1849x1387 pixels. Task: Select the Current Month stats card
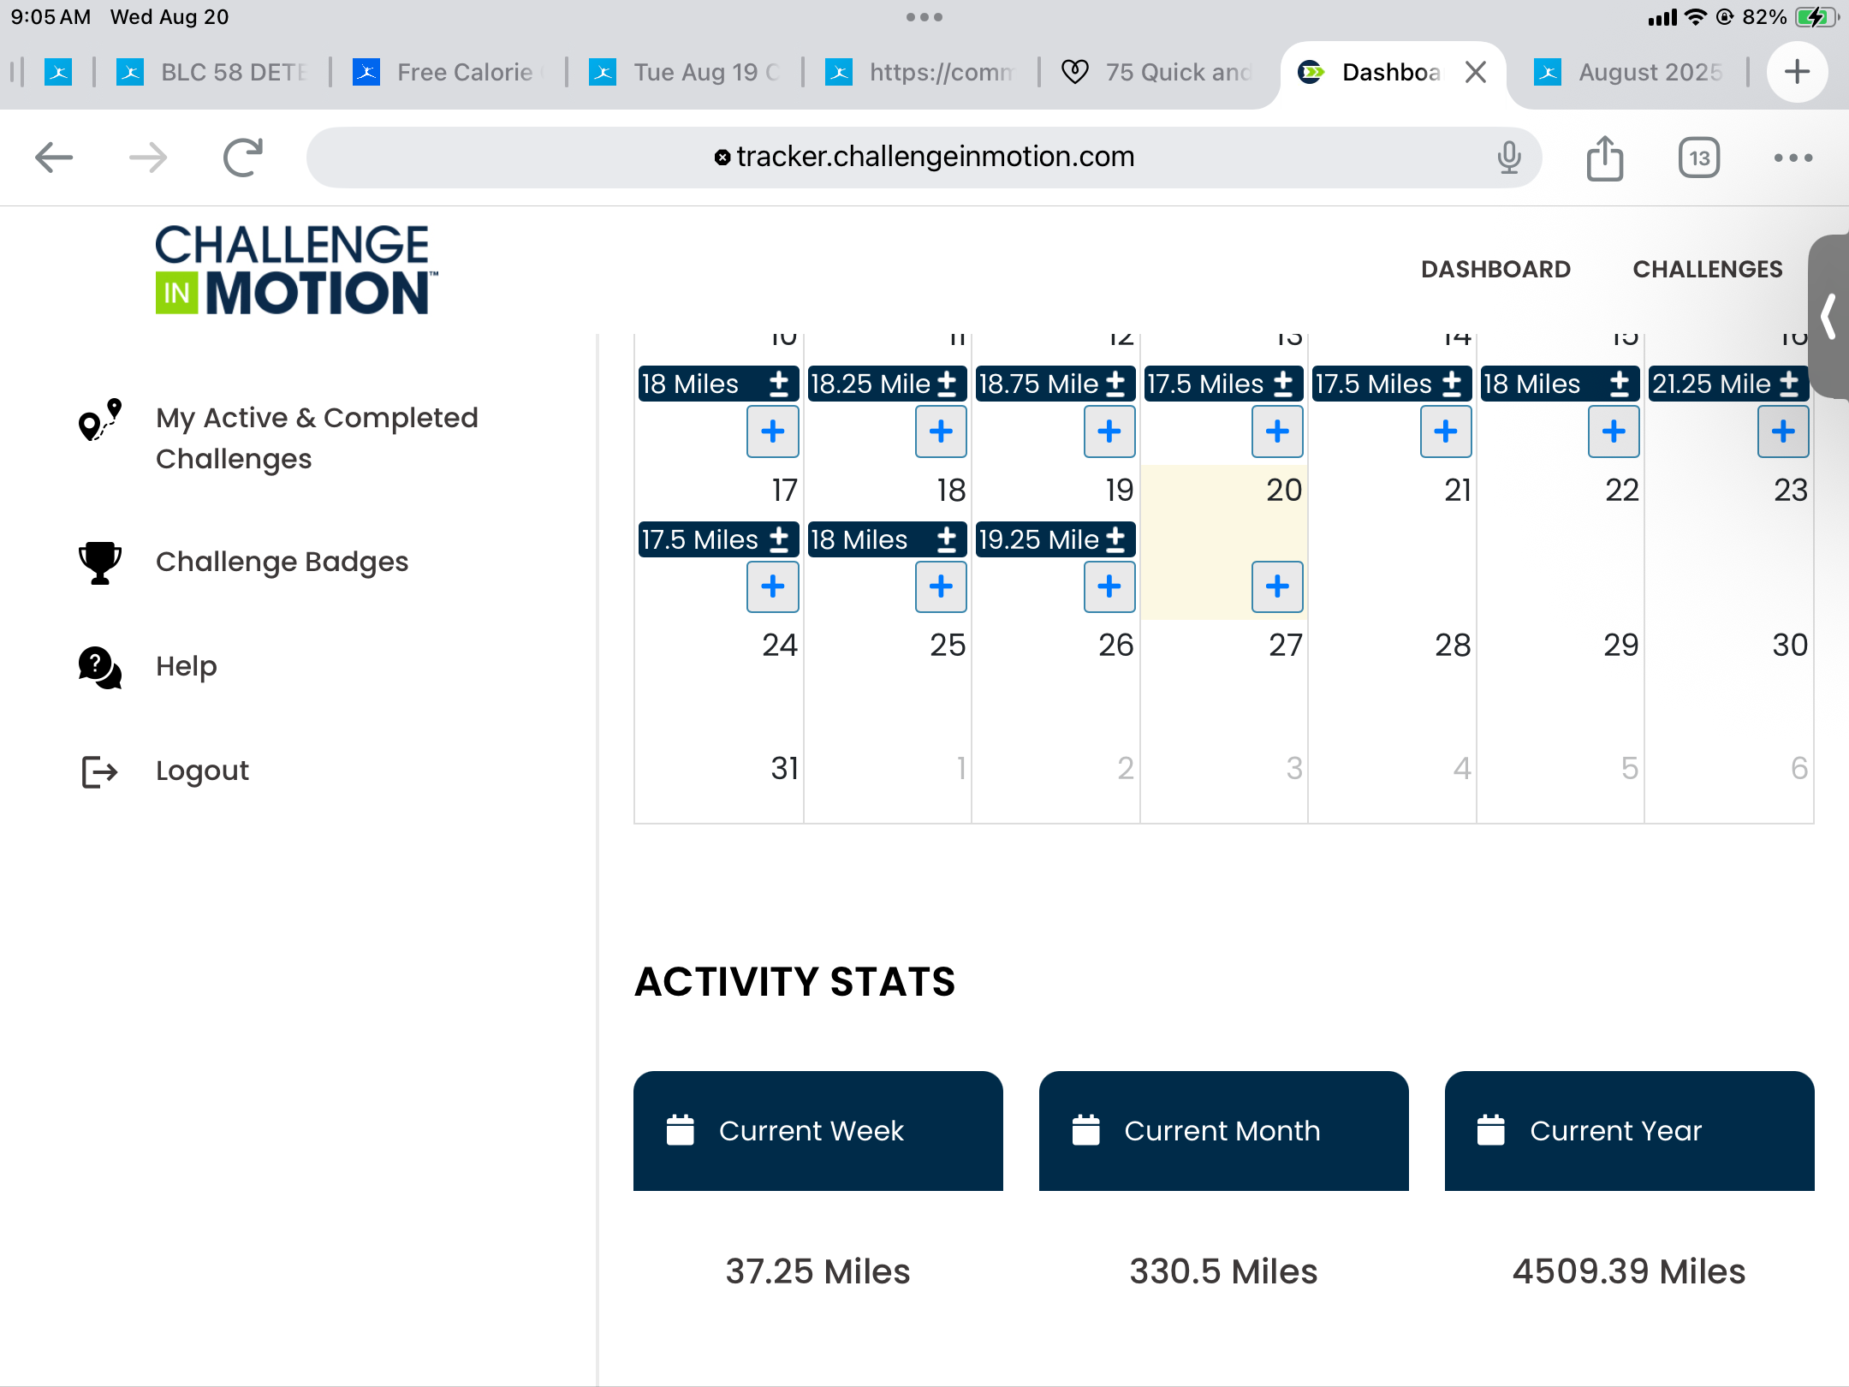pyautogui.click(x=1223, y=1130)
